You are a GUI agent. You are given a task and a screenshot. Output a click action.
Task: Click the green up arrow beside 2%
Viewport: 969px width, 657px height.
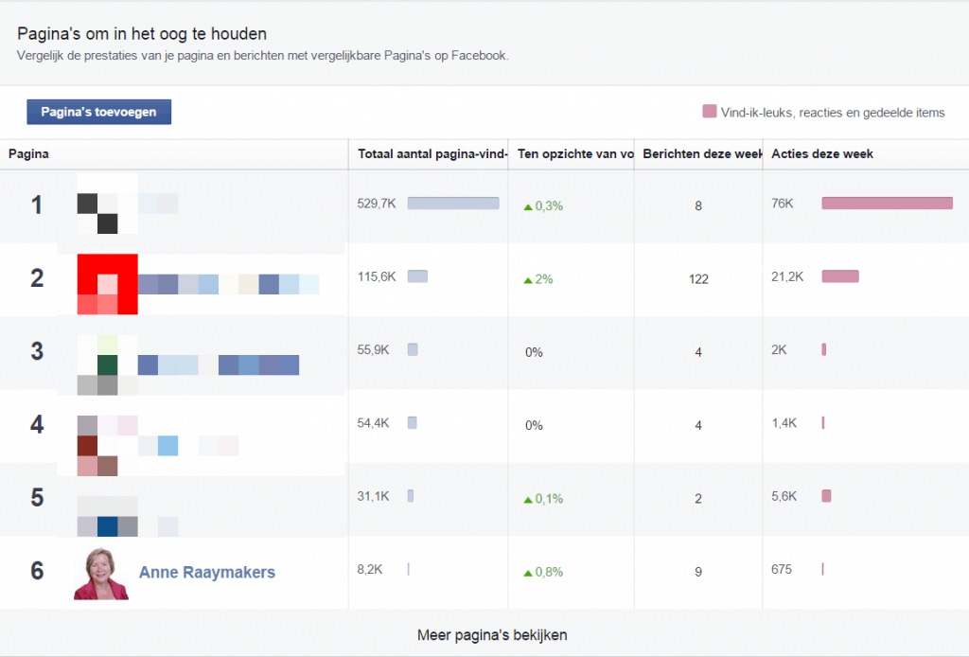528,280
